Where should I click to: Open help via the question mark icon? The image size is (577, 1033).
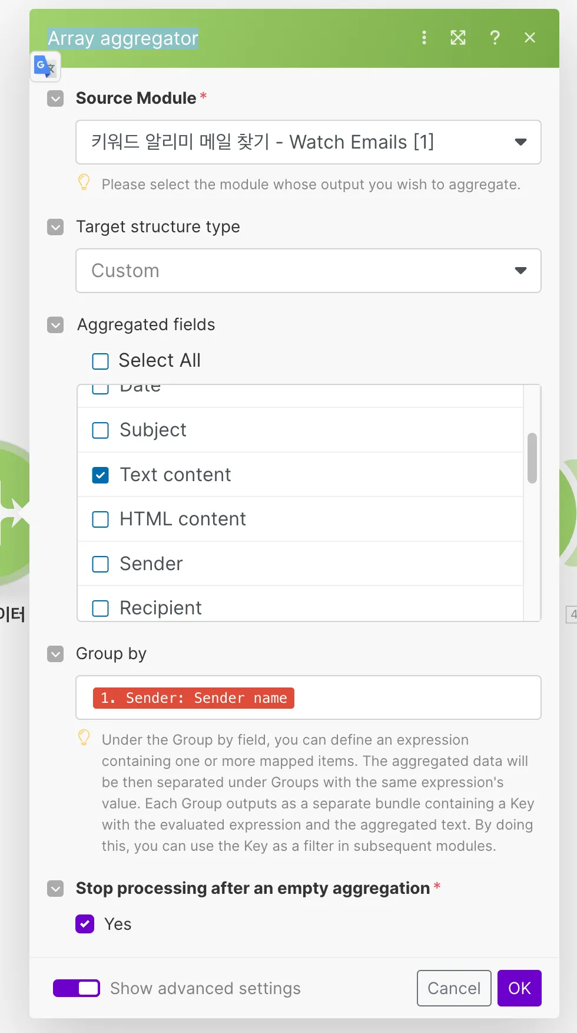495,38
